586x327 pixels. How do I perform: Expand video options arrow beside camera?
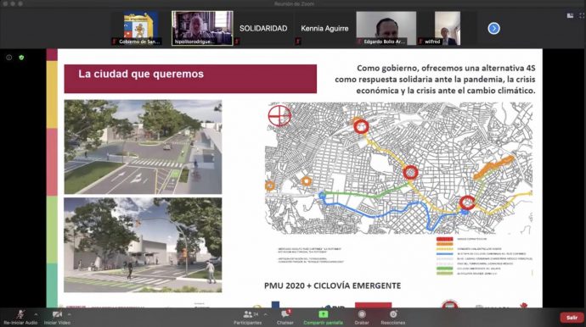pyautogui.click(x=69, y=314)
